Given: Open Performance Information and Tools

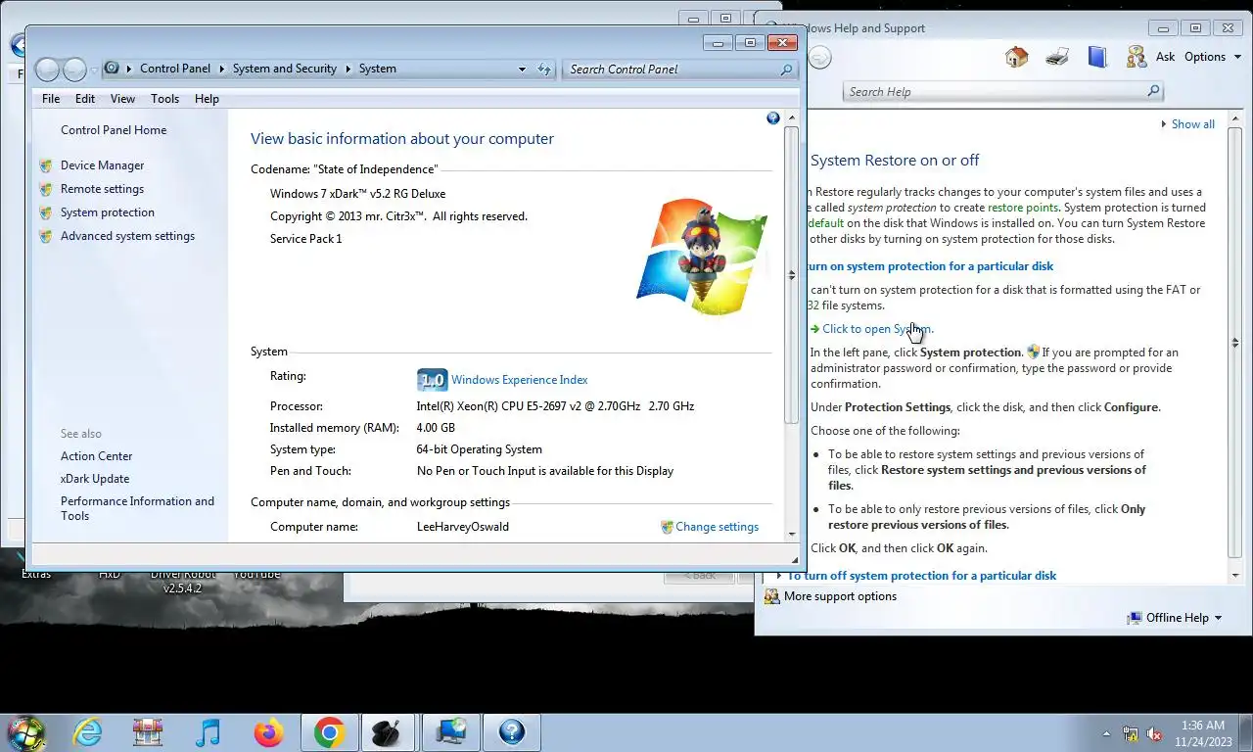Looking at the screenshot, I should [x=137, y=508].
